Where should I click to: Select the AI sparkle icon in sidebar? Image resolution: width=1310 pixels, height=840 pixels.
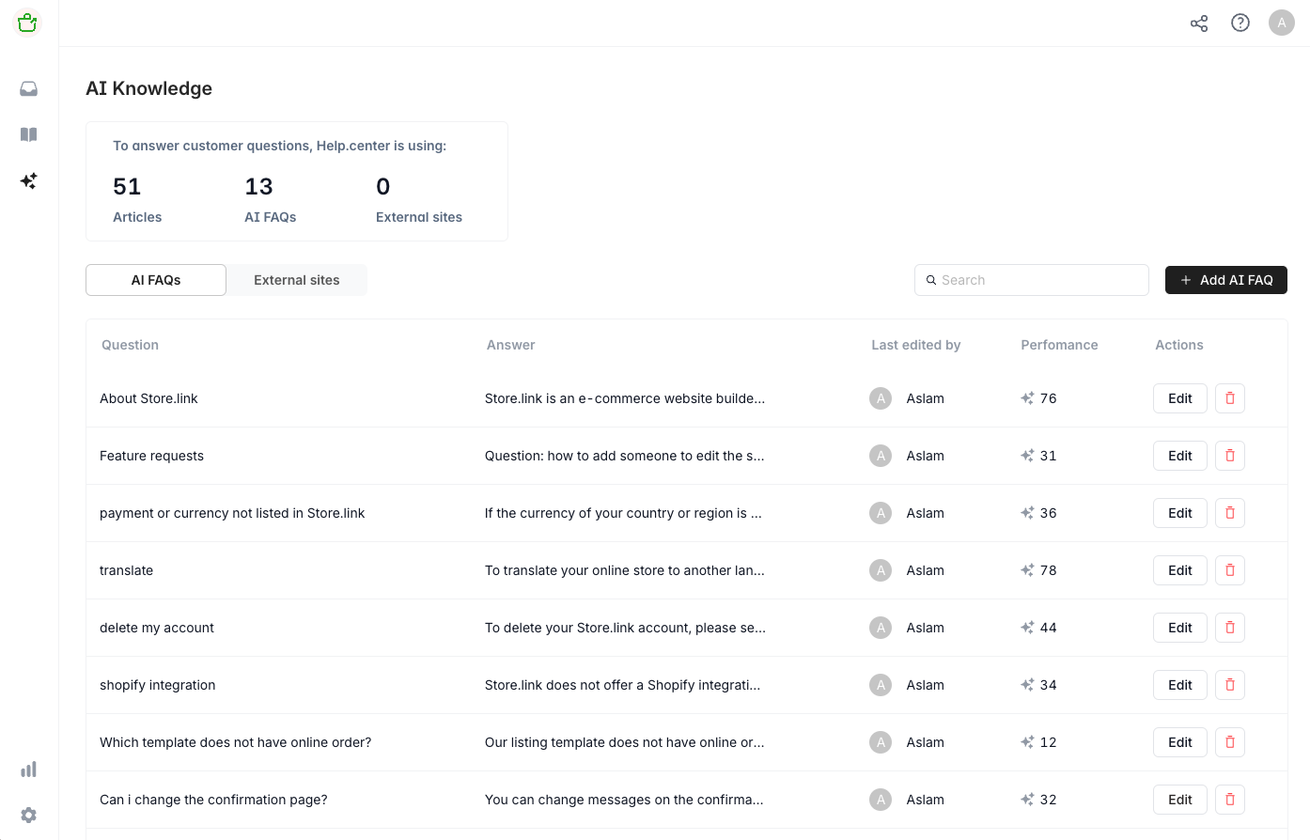pyautogui.click(x=29, y=180)
